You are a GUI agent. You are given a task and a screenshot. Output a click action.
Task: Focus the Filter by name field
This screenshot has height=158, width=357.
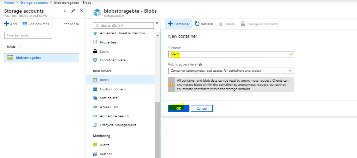pos(28,35)
